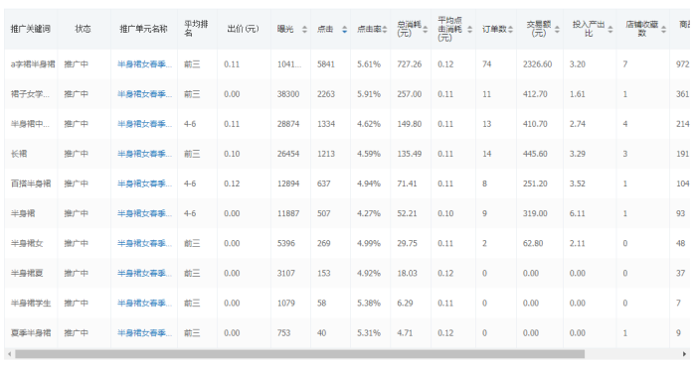This screenshot has height=367, width=696.
Task: Click the horizontal scrollbar thumb
Action: pos(299,354)
